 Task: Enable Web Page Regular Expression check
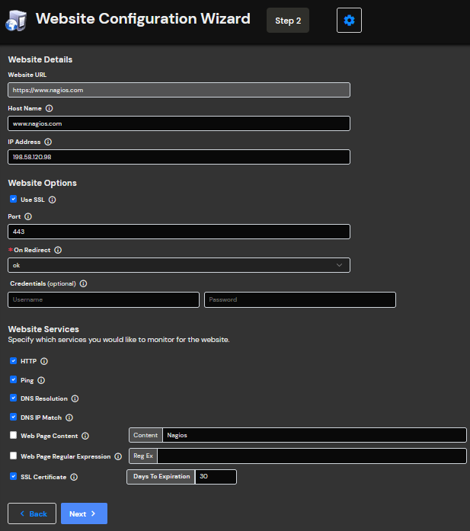click(13, 456)
